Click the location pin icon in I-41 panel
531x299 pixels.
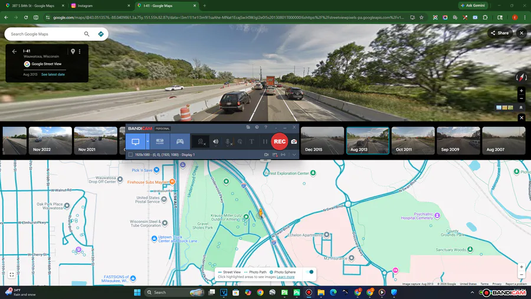point(73,51)
